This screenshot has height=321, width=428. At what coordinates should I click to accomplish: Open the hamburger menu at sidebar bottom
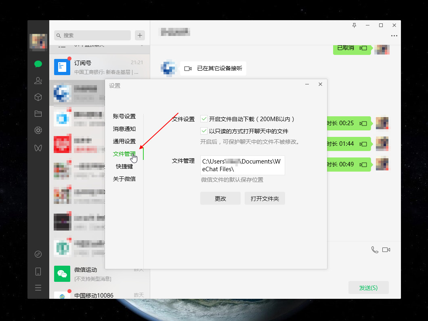[38, 288]
